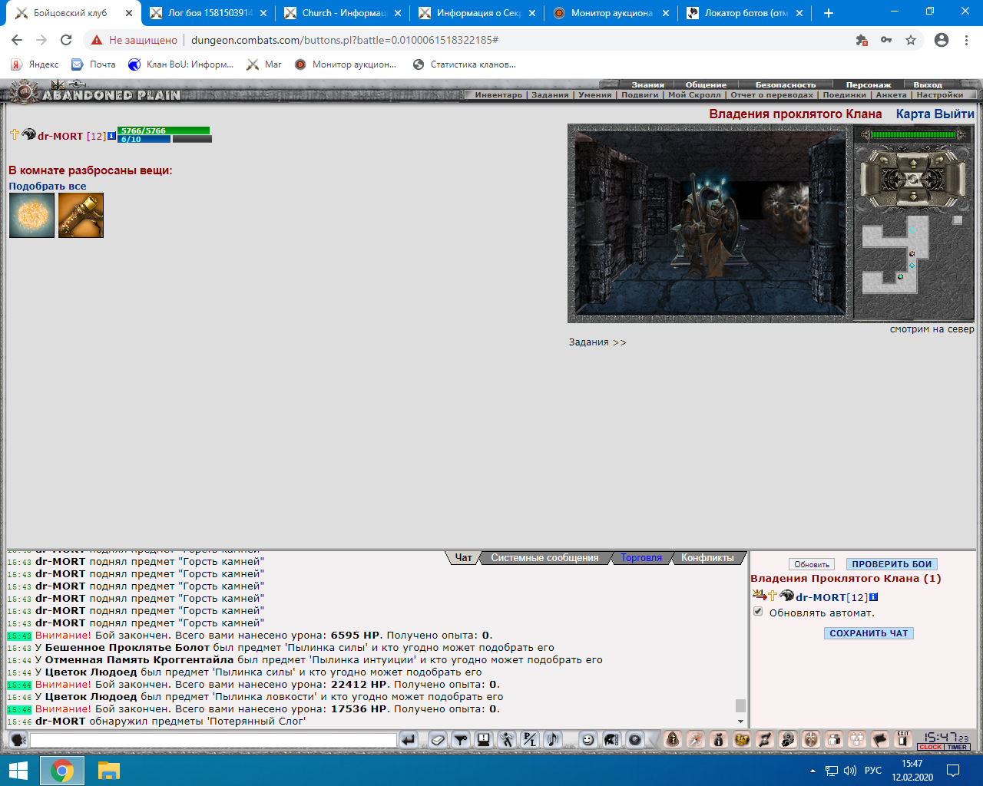Click the running-figure icon in chat toolbar
The height and width of the screenshot is (786, 983).
pyautogui.click(x=506, y=739)
